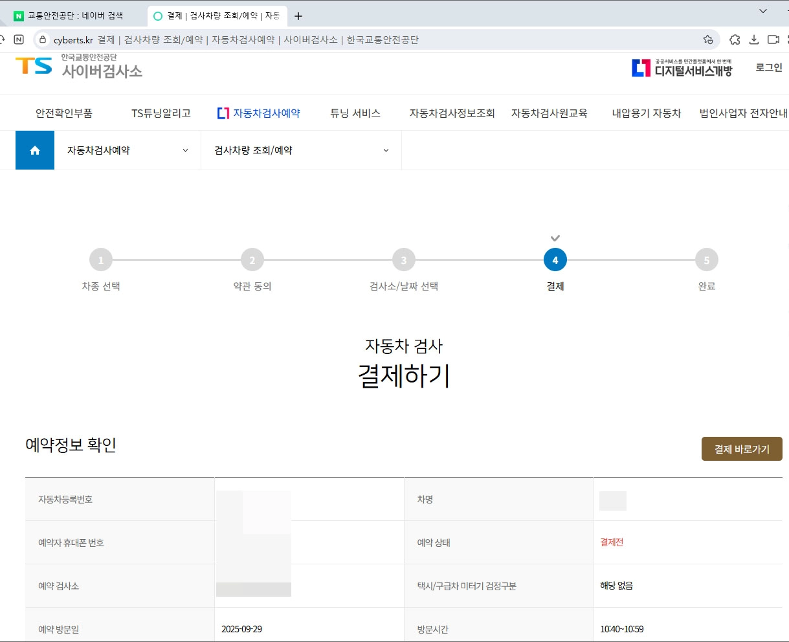Expand the 자동차검사예약 dropdown
Viewport: 789px width, 642px height.
126,149
